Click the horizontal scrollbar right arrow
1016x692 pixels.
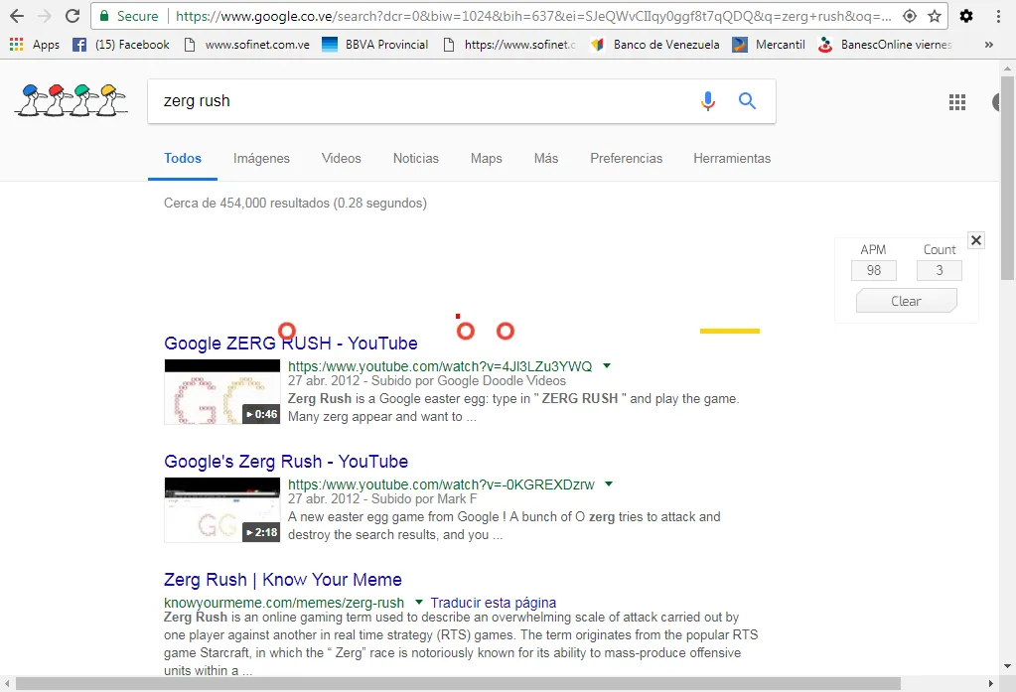pos(991,684)
